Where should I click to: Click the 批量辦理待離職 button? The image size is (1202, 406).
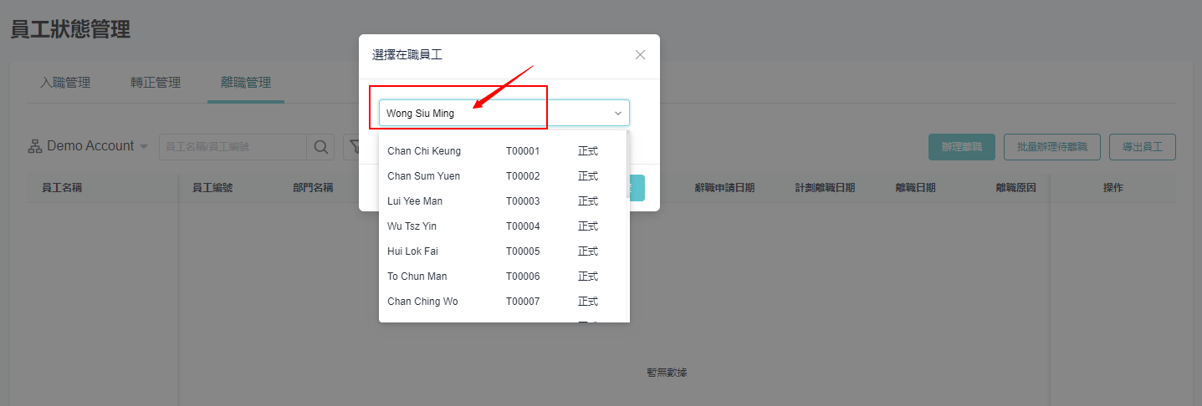click(1052, 146)
